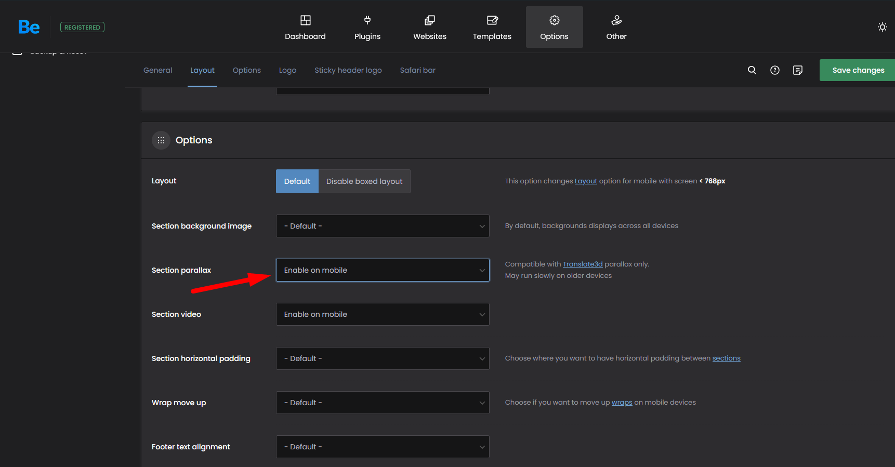Viewport: 895px width, 467px height.
Task: Click the Wrap move up label
Action: [x=179, y=403]
